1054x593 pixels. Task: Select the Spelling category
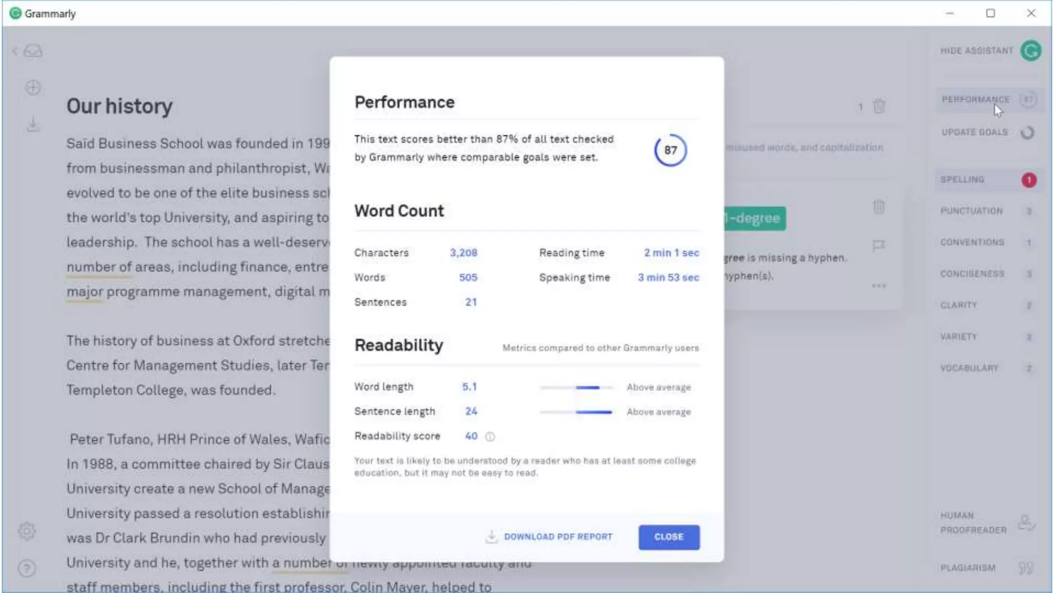pos(962,180)
